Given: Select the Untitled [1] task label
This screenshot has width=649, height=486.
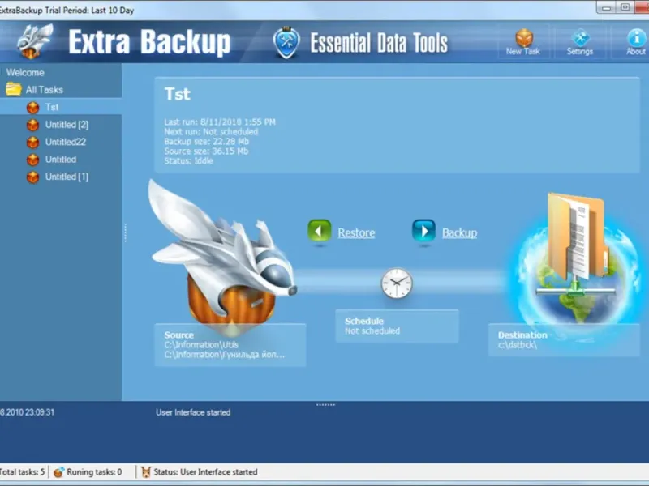Looking at the screenshot, I should [x=67, y=177].
